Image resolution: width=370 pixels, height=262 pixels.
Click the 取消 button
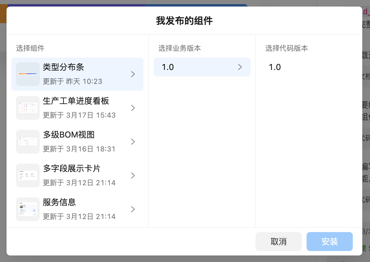tap(279, 242)
